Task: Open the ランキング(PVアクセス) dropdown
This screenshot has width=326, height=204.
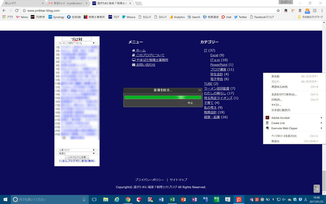Action: tap(76, 43)
